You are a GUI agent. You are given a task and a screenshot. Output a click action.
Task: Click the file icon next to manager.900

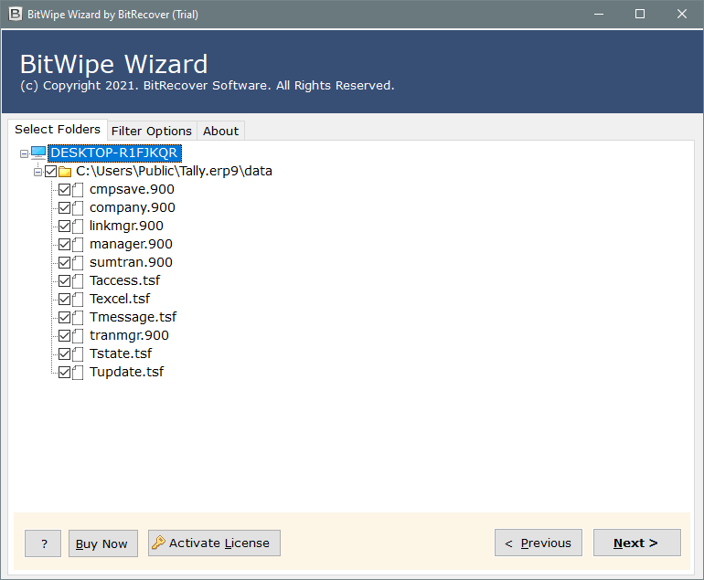78,245
